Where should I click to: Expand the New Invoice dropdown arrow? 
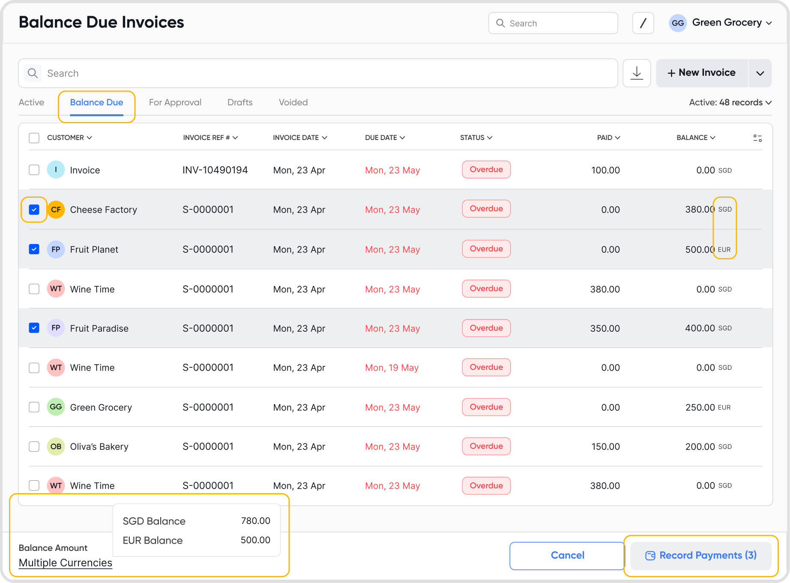coord(760,73)
